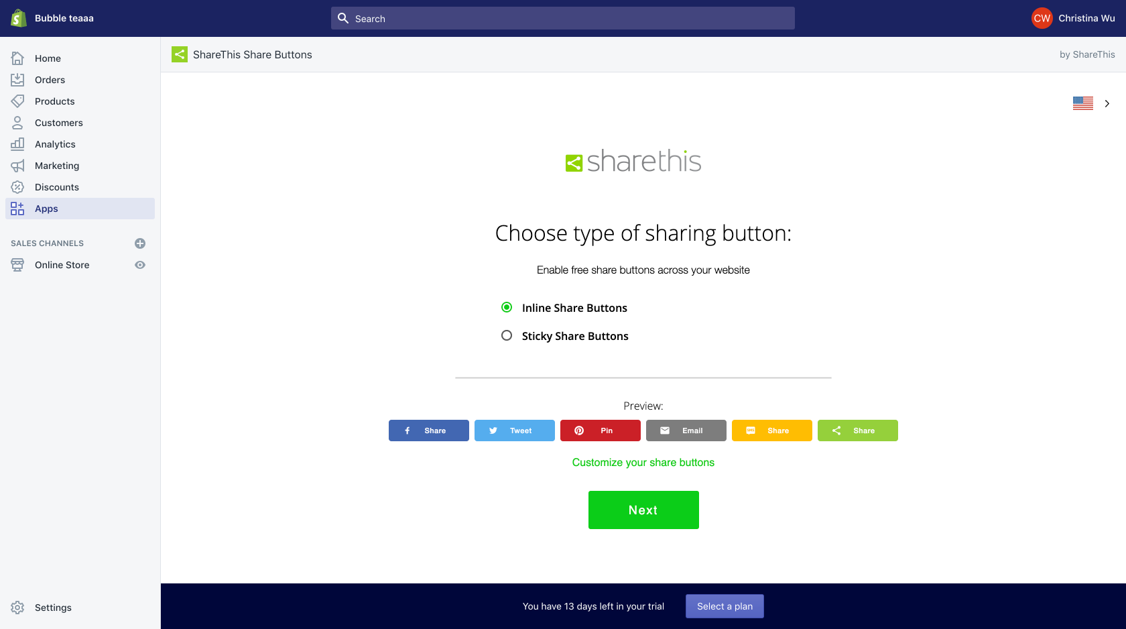Click the green Next button
This screenshot has width=1126, height=629.
[x=643, y=510]
